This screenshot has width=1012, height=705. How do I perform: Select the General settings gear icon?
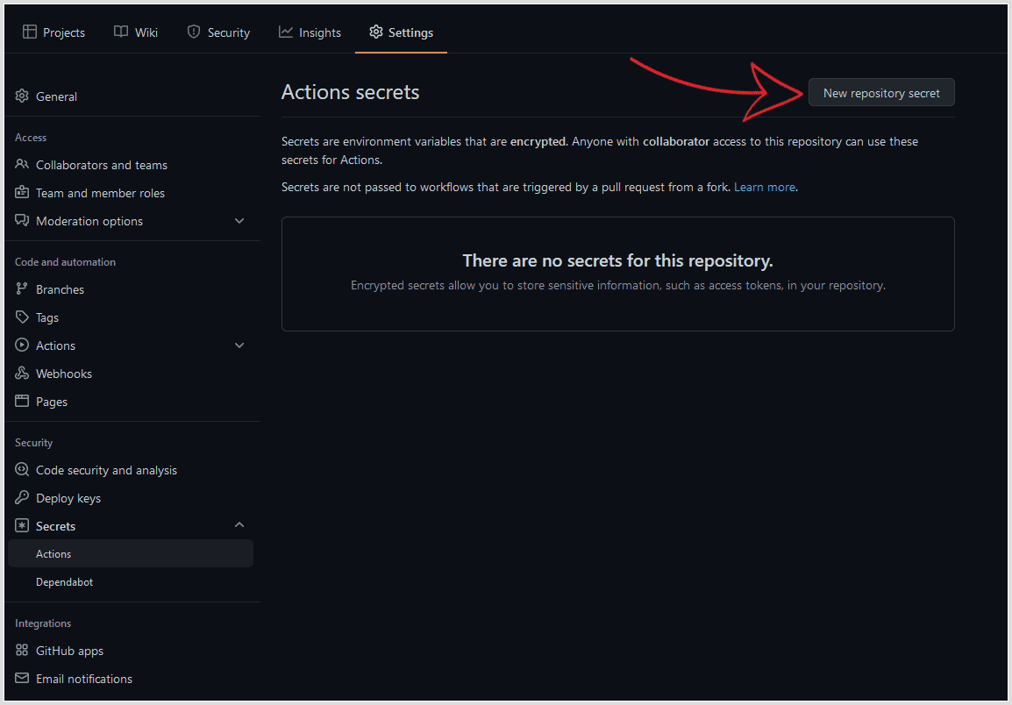pos(22,96)
